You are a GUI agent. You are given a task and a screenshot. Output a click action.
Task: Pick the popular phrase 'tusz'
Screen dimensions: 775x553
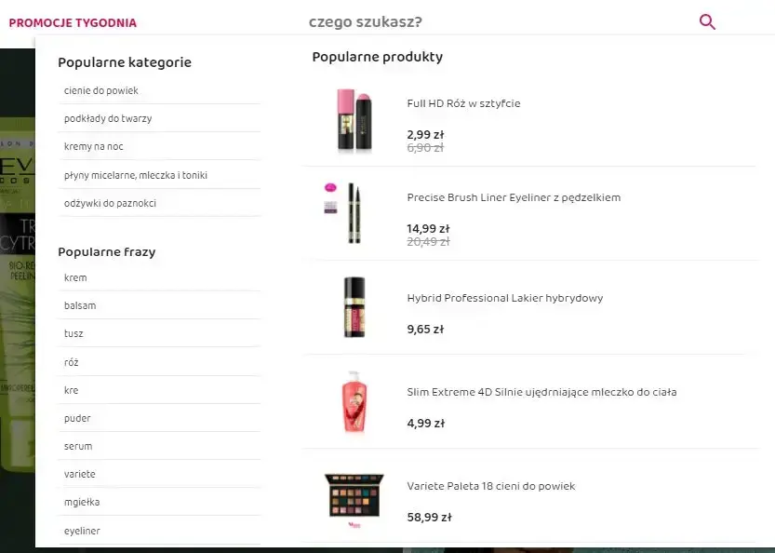(73, 333)
